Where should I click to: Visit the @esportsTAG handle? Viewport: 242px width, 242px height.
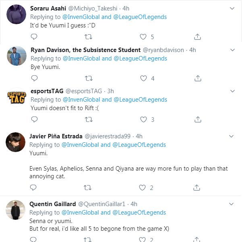pyautogui.click(x=84, y=91)
